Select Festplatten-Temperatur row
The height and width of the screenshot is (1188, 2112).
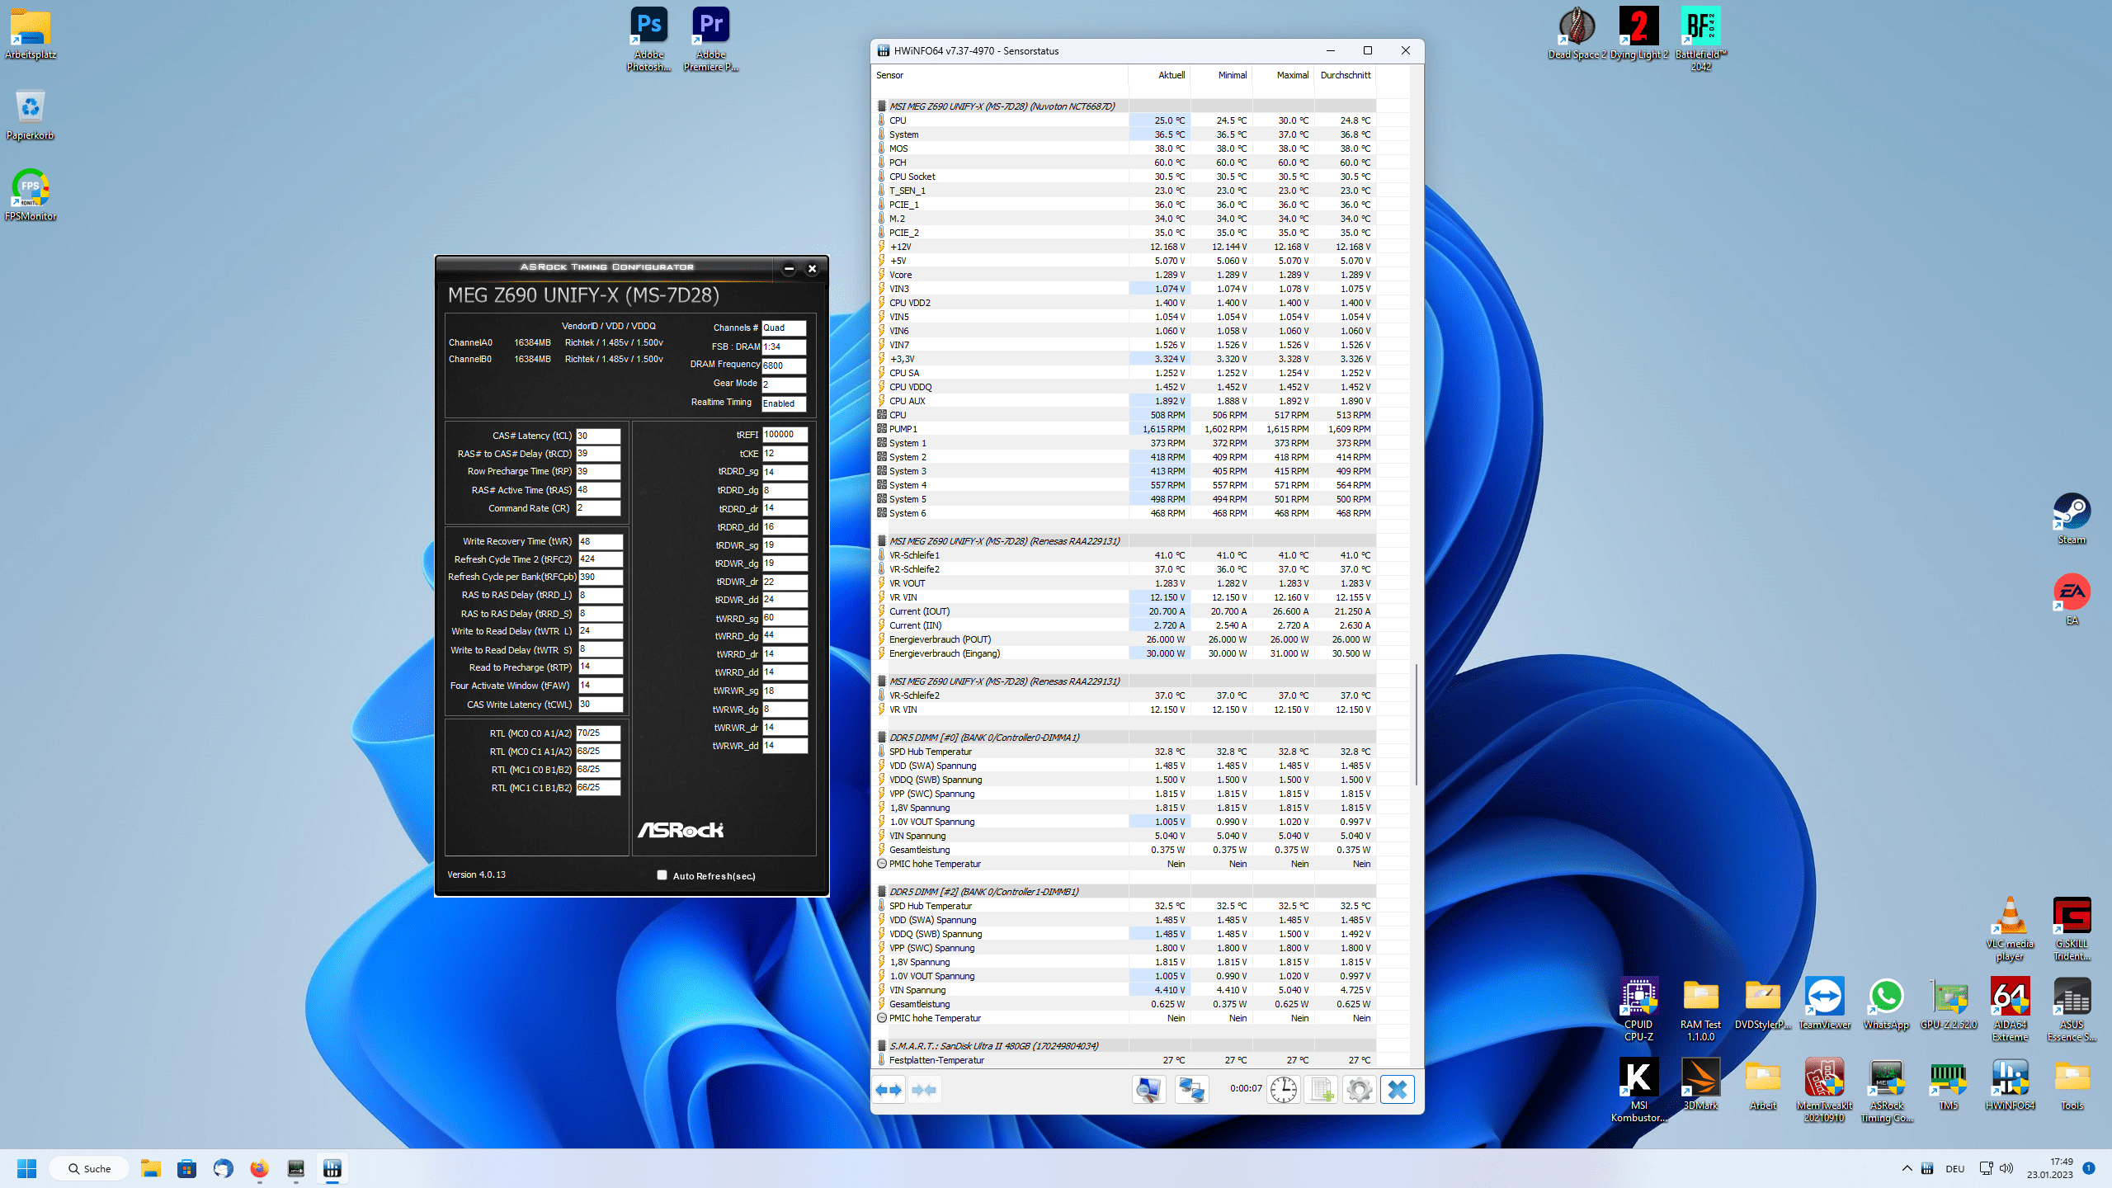click(x=1124, y=1060)
